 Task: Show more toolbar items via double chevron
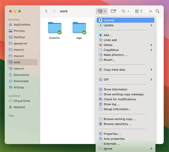[151, 11]
